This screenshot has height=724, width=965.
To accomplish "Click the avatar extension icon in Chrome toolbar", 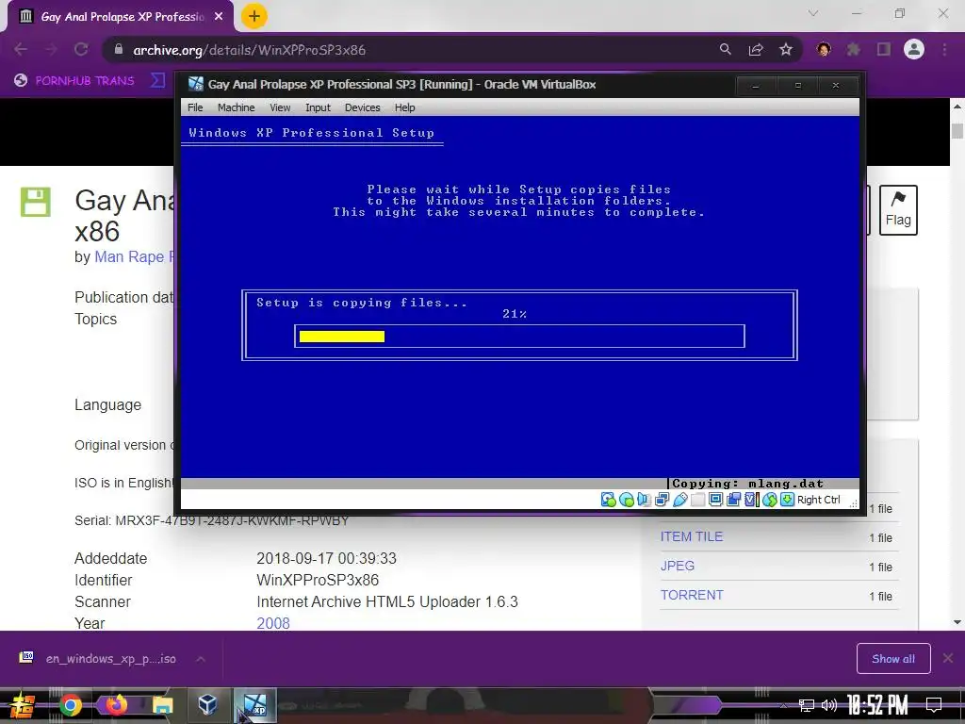I will click(x=824, y=49).
